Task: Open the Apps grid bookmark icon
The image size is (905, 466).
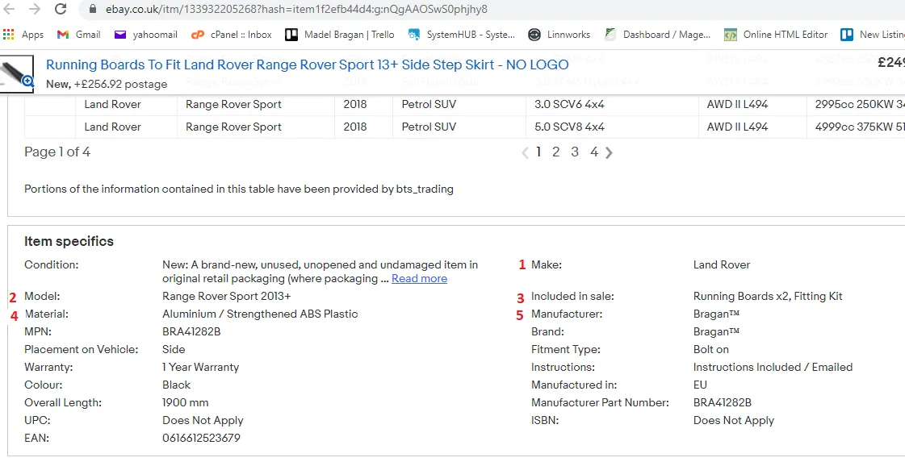Action: tap(8, 35)
